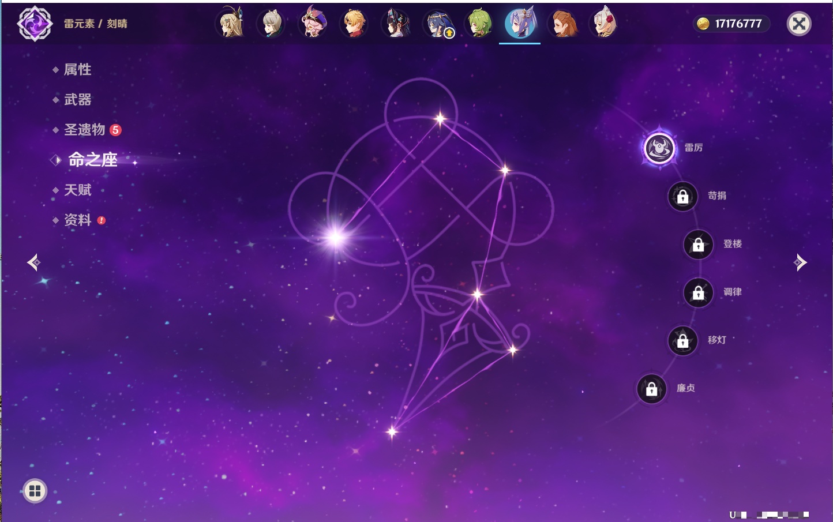Select the brown-braided-hair character portrait
The height and width of the screenshot is (522, 833).
(562, 23)
